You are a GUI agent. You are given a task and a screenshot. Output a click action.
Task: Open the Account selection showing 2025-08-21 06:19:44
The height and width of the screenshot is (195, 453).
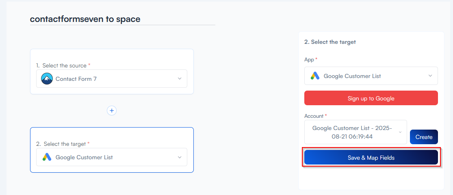[x=352, y=132]
